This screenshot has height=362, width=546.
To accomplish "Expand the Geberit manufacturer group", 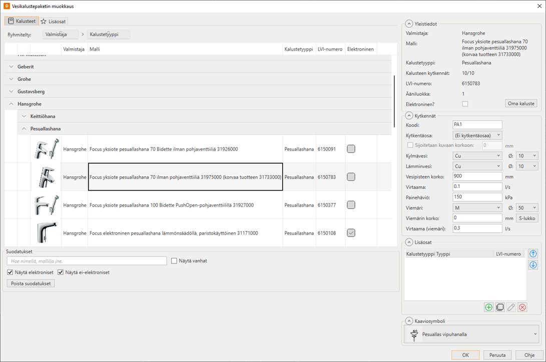I will tap(11, 66).
